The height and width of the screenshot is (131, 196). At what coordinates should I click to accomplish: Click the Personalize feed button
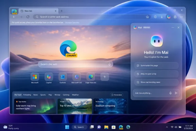pos(116,95)
